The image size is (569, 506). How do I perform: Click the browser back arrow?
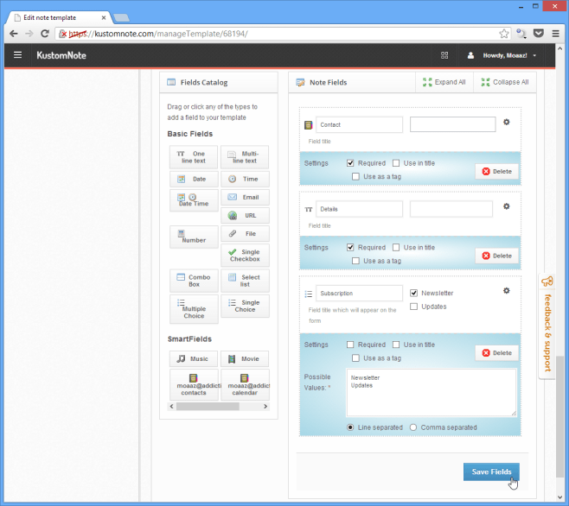pyautogui.click(x=13, y=34)
